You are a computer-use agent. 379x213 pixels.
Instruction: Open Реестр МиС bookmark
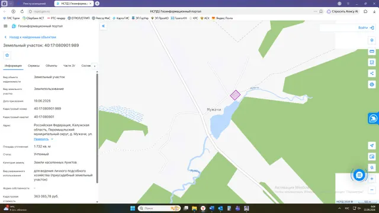point(101,18)
